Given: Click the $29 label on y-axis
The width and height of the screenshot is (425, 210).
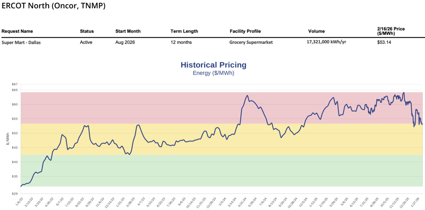Looking at the screenshot, I should click(15, 193).
